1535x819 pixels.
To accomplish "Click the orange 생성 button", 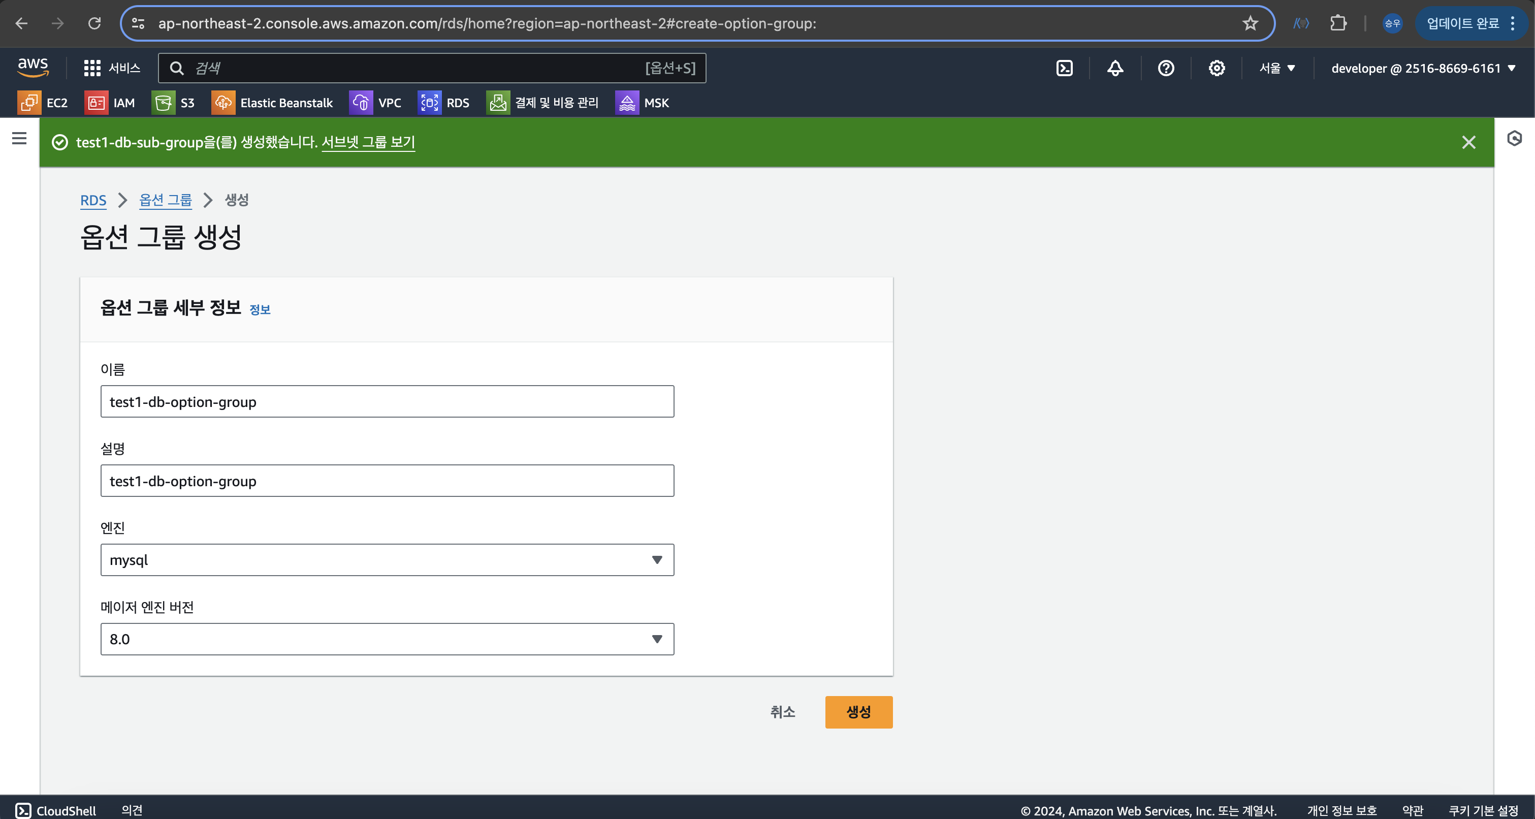I will coord(858,712).
